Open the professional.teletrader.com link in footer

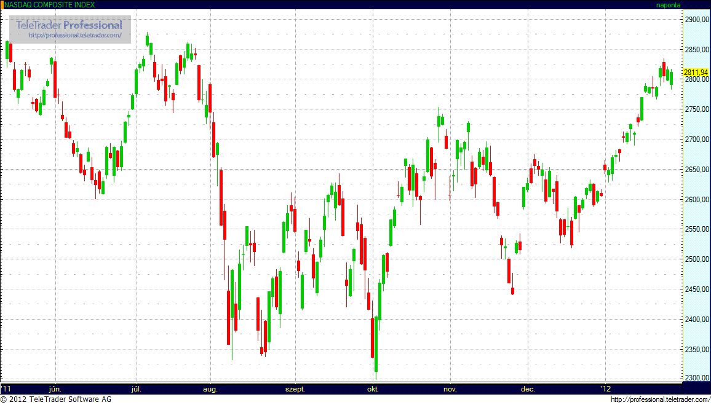coord(660,399)
